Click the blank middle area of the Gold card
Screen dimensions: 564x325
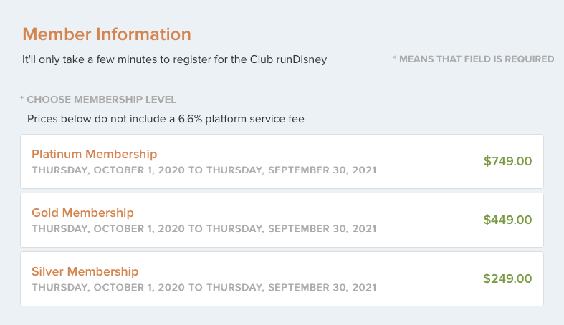tap(430, 220)
